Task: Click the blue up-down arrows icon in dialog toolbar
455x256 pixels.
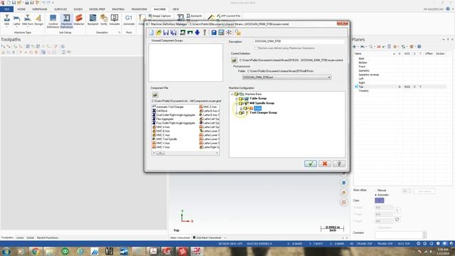Action: (198, 33)
